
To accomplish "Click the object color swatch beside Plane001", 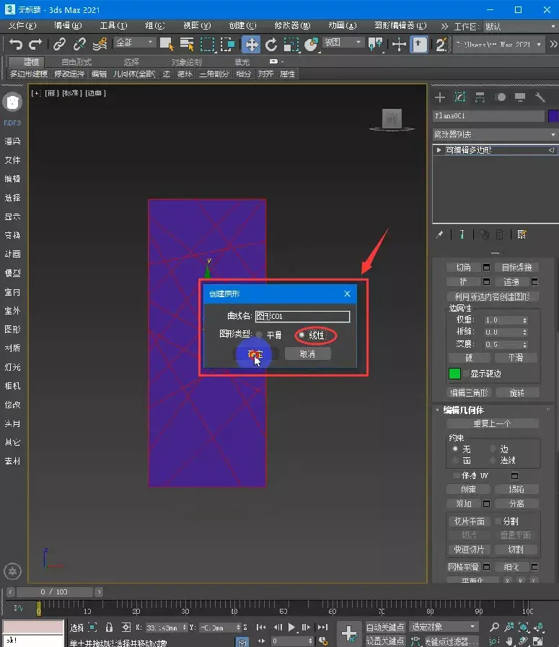I will tap(553, 116).
